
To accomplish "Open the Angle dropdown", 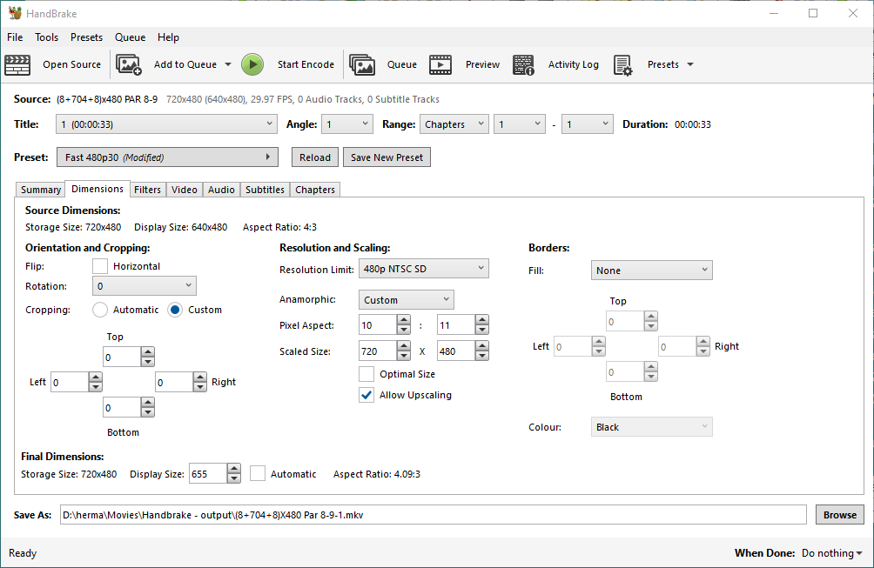I will (x=347, y=124).
